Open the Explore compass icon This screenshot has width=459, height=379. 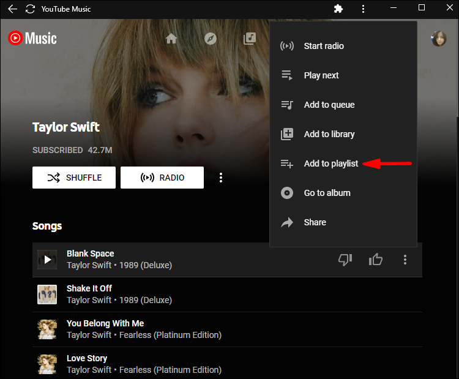[211, 39]
